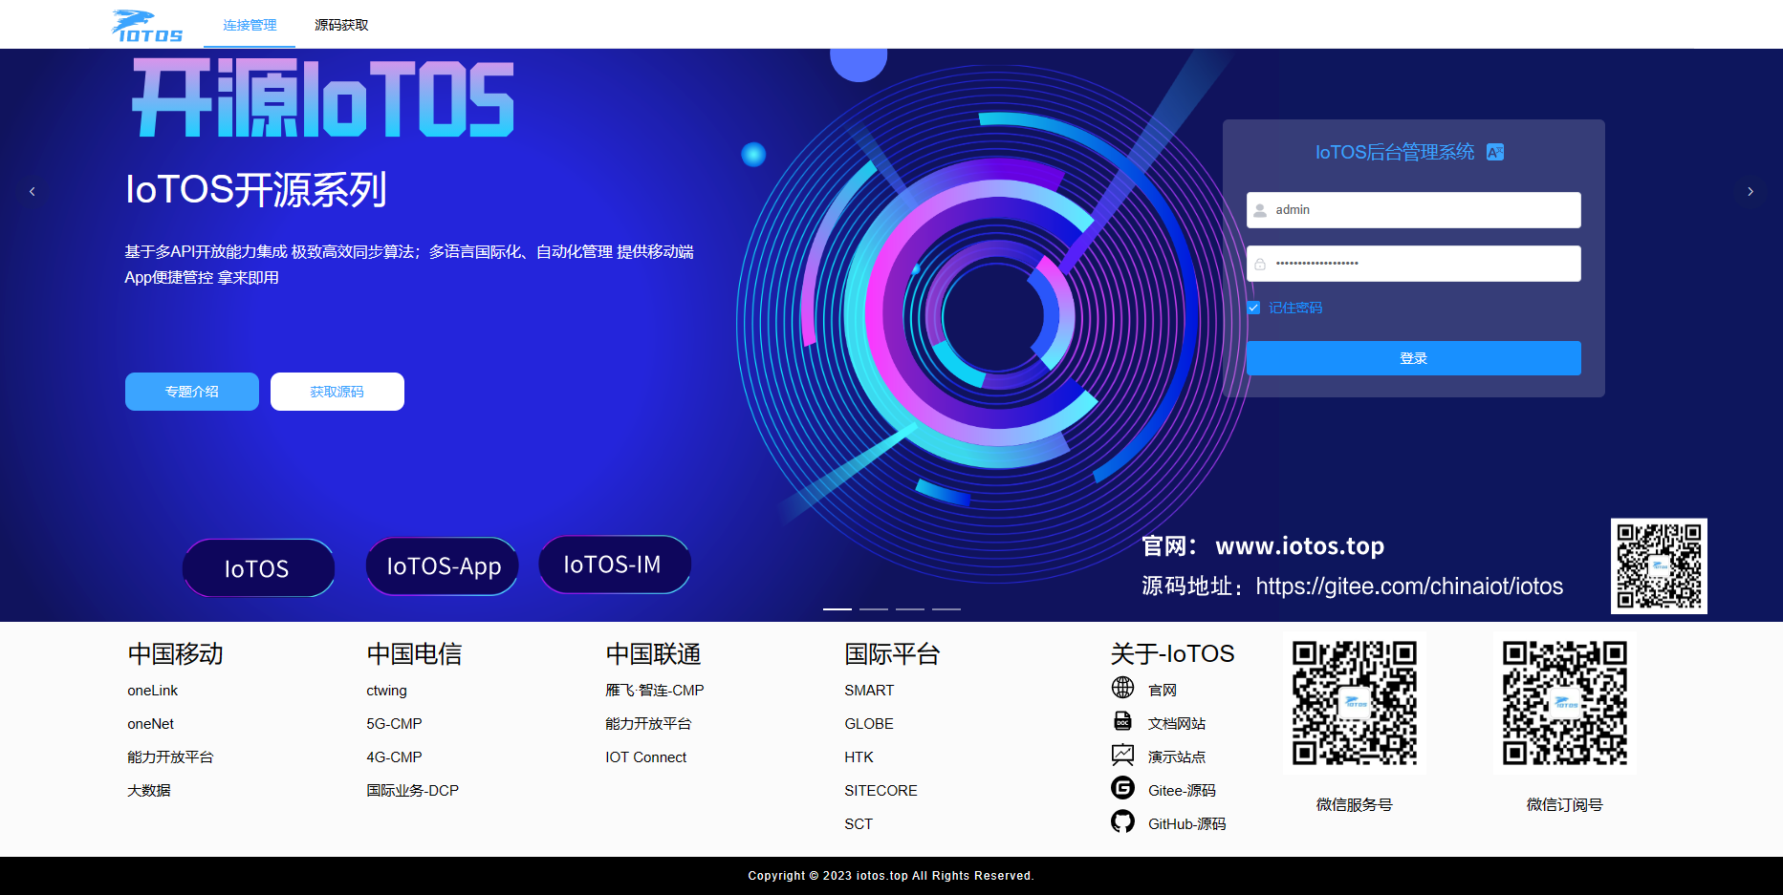Open the 微信订阅号 QR code image
This screenshot has width=1783, height=895.
point(1565,703)
